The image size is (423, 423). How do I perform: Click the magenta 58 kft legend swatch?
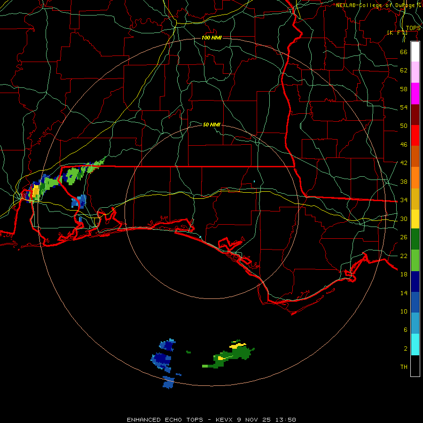point(415,94)
